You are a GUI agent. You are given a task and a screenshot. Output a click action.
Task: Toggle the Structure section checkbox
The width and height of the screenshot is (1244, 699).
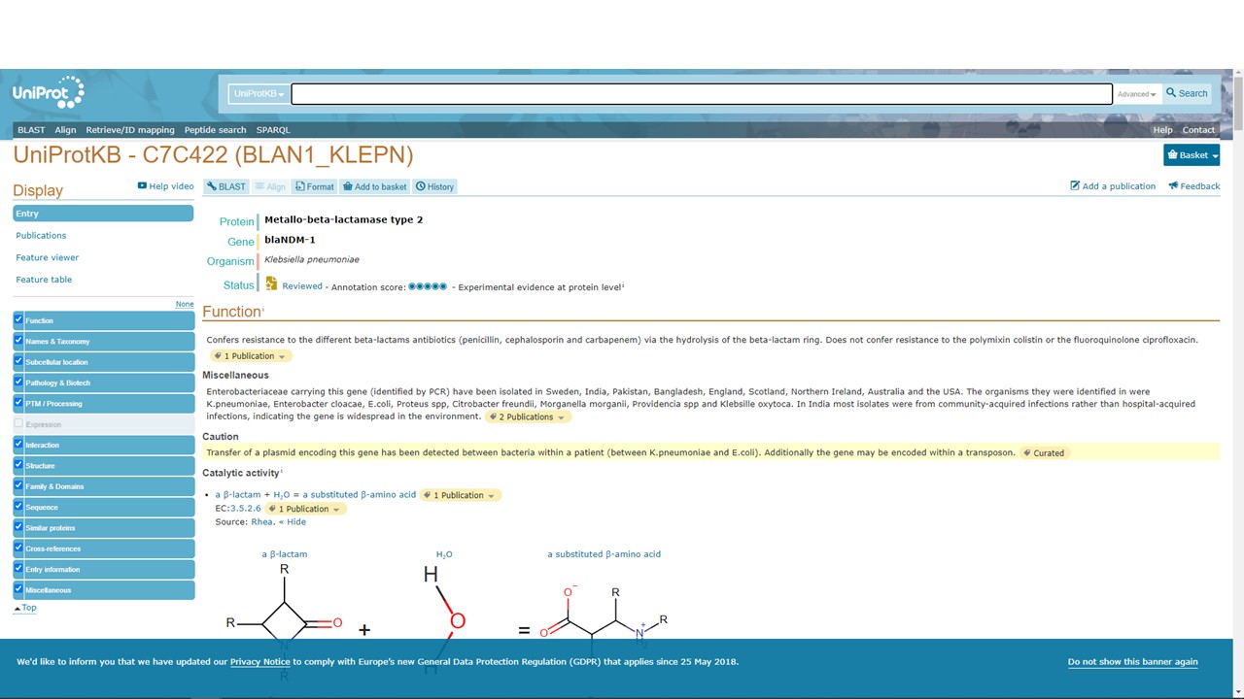point(18,465)
